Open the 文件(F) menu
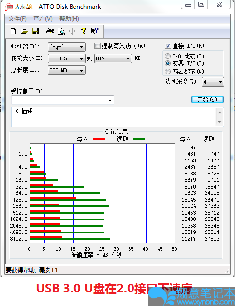235x306 pixels. pos(17,19)
